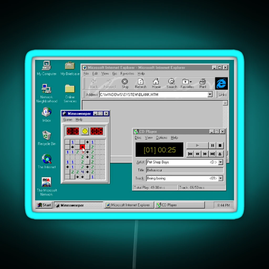Image resolution: width=269 pixels, height=269 pixels.
Task: Open Online Services folder icon
Action: pyautogui.click(x=70, y=94)
